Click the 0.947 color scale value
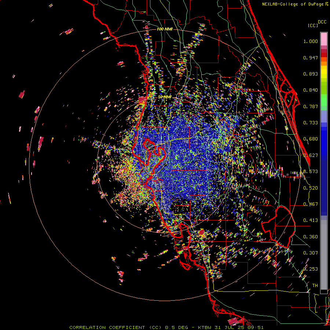 (x=311, y=58)
